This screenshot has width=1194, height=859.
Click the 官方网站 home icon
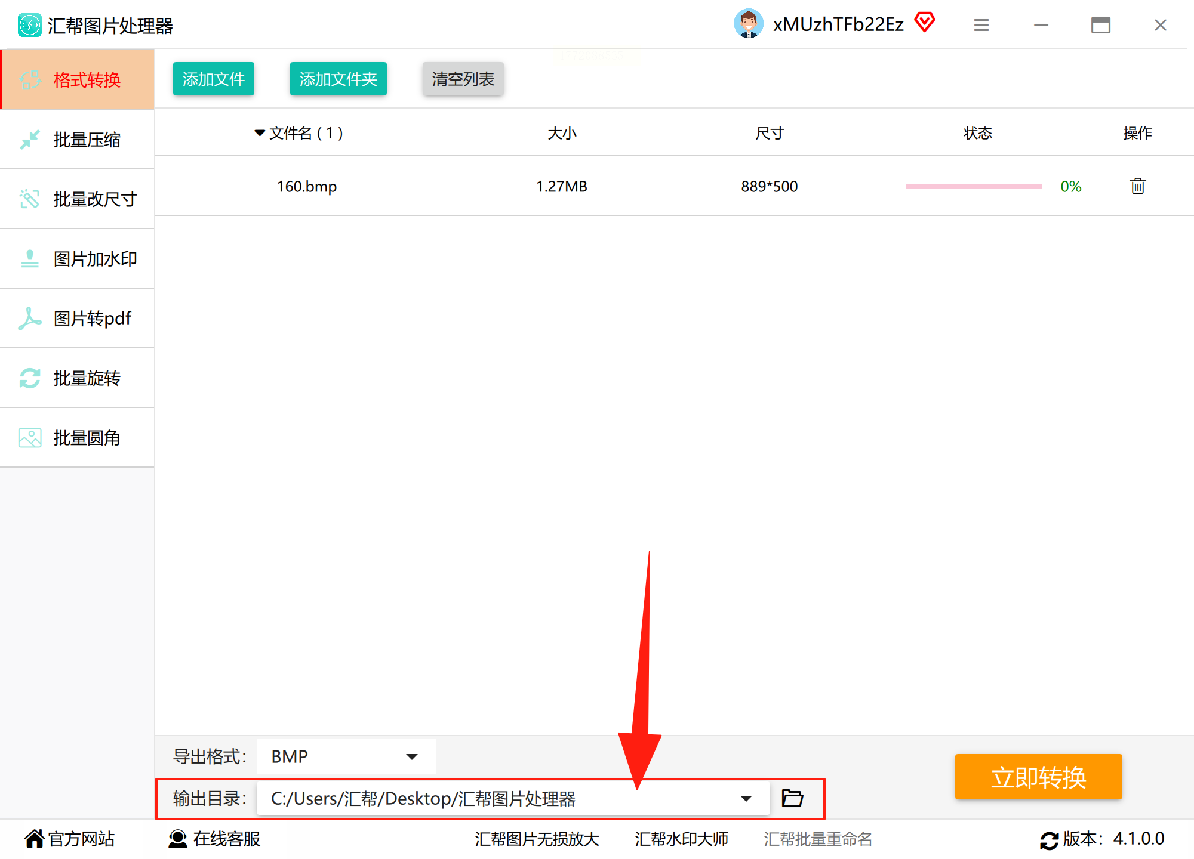click(x=35, y=839)
